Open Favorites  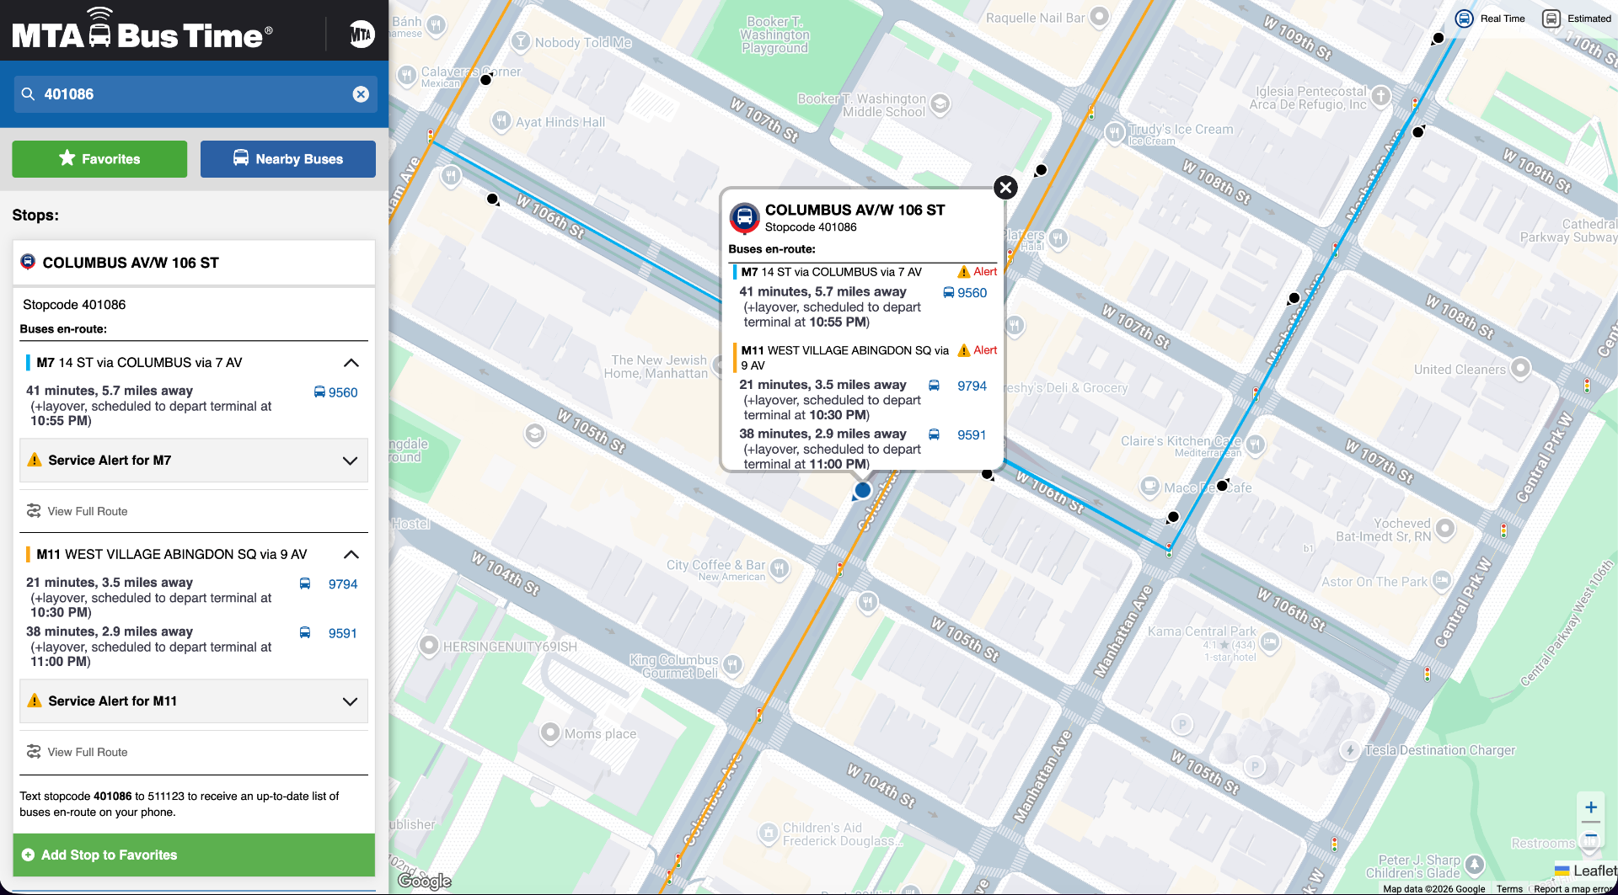tap(99, 159)
